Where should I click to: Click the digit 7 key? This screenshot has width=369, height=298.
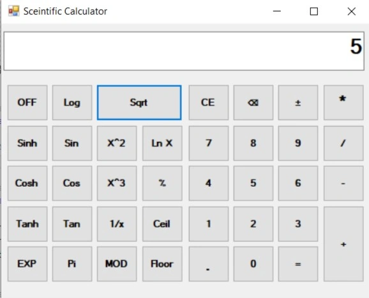coord(209,143)
